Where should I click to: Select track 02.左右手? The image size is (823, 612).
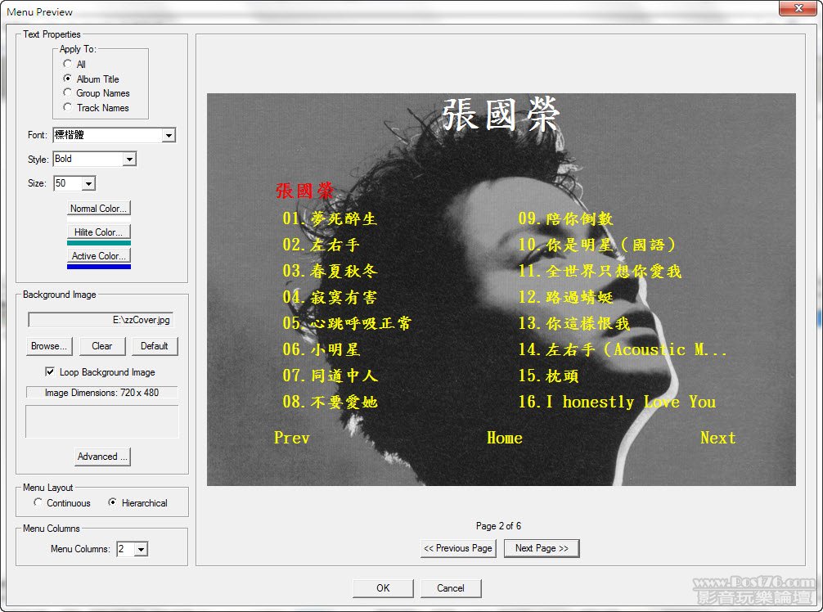(322, 245)
